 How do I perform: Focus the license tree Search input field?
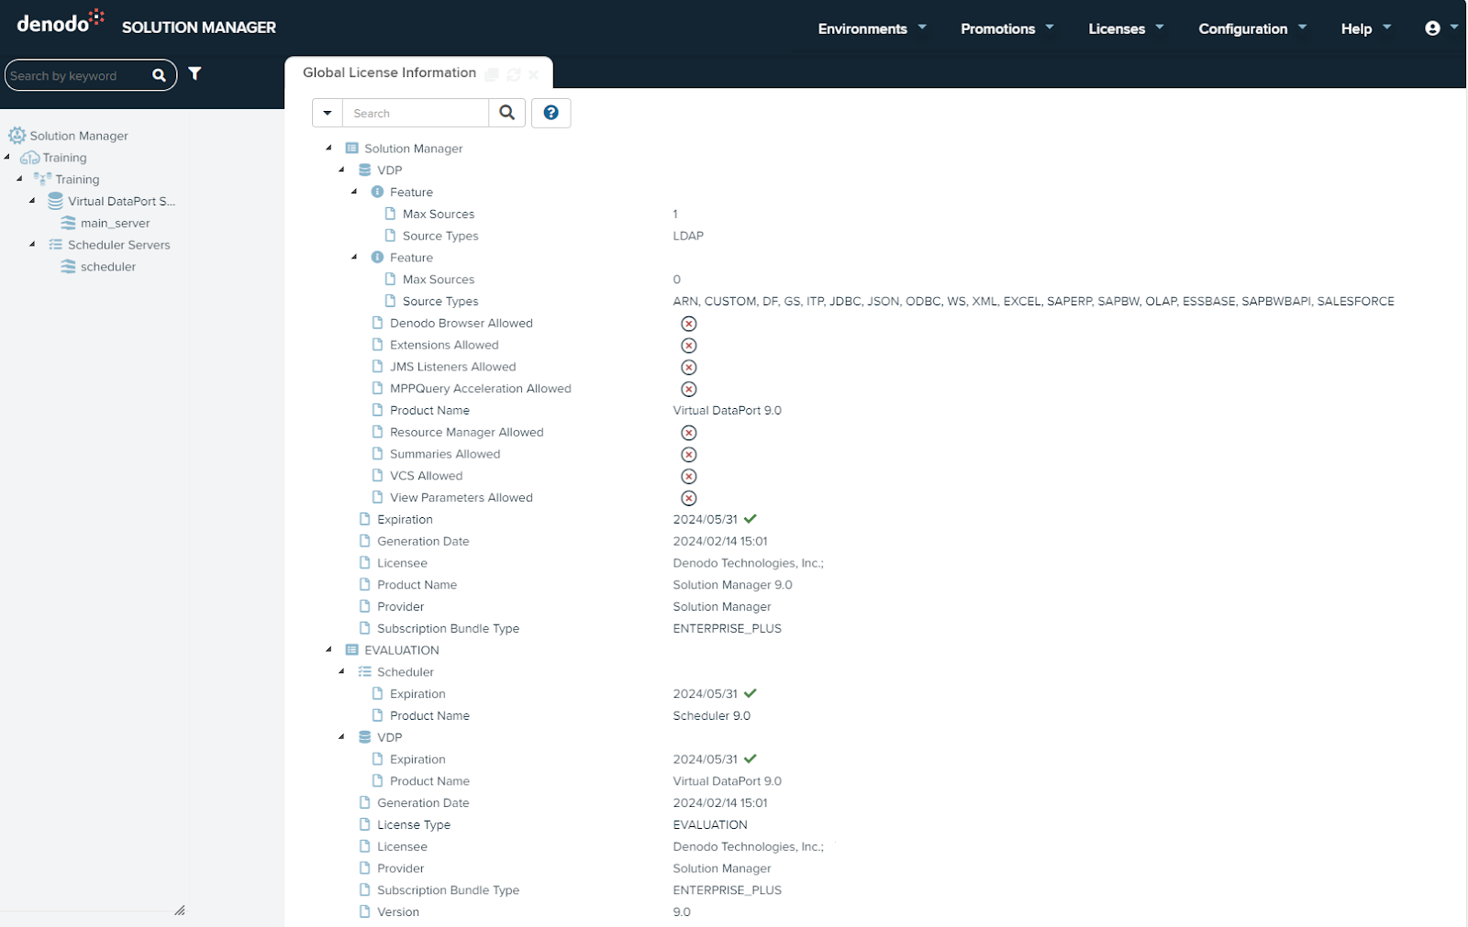pyautogui.click(x=416, y=113)
